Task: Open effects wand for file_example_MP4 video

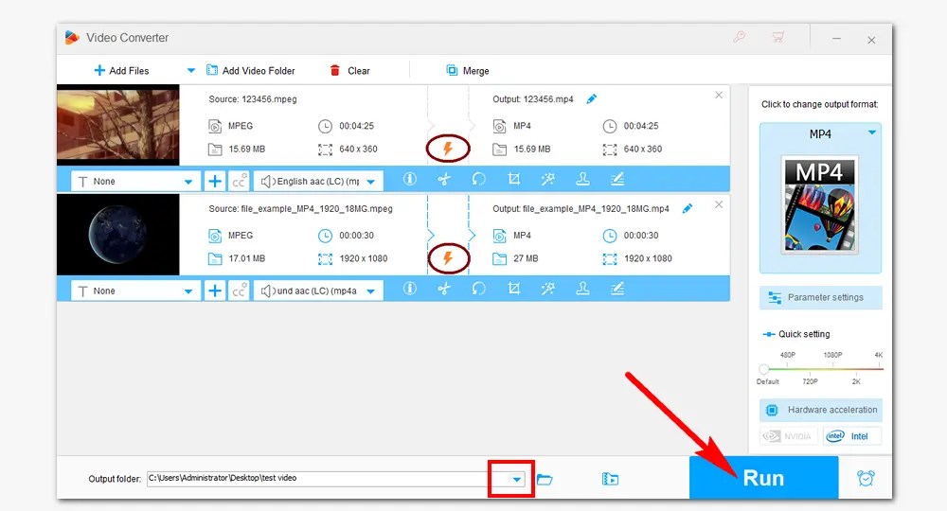Action: (x=547, y=289)
